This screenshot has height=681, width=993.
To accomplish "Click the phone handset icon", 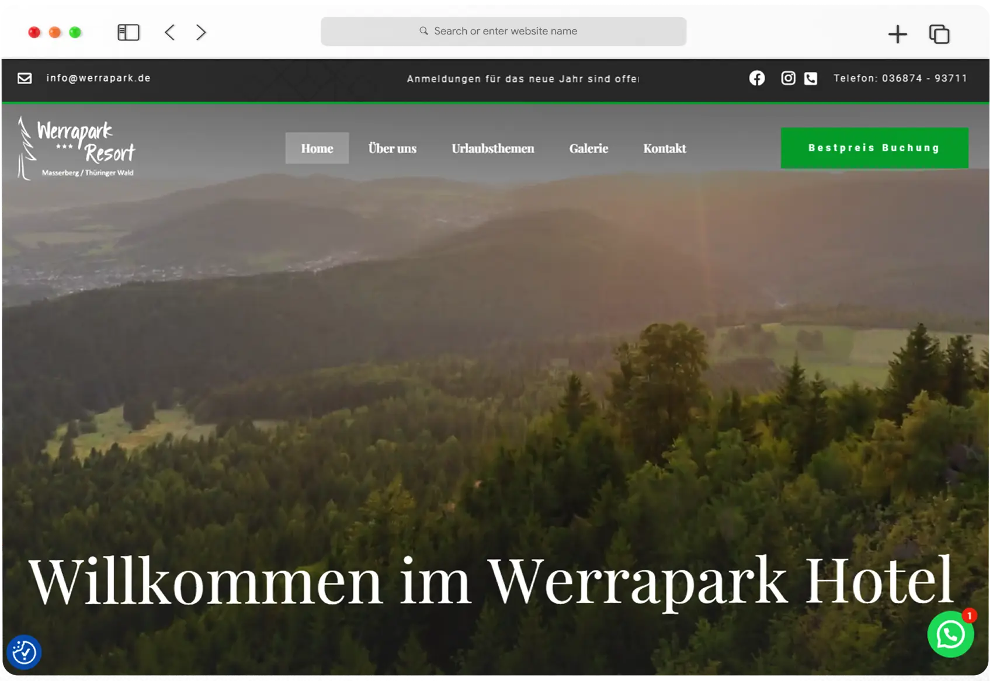I will tap(811, 78).
